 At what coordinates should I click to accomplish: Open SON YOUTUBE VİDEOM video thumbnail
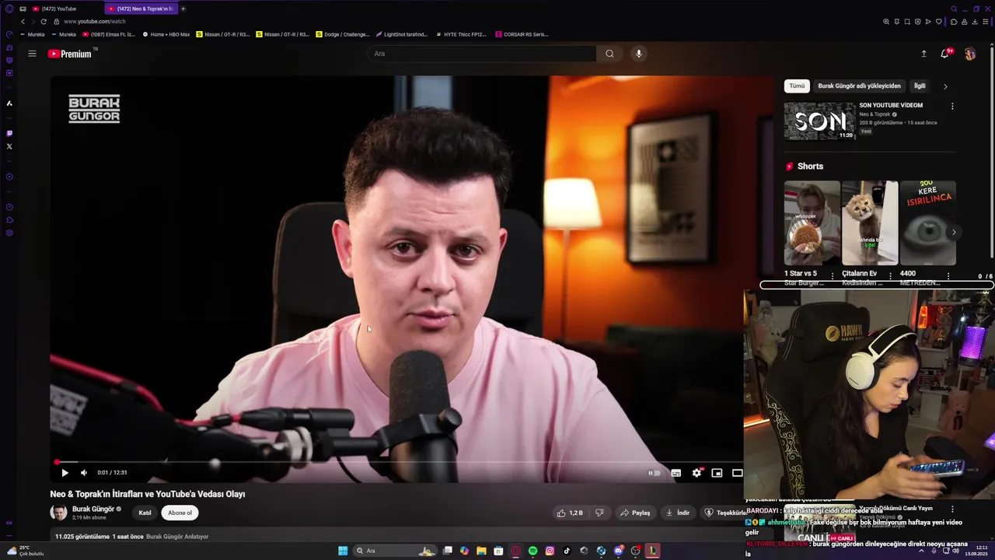click(819, 121)
